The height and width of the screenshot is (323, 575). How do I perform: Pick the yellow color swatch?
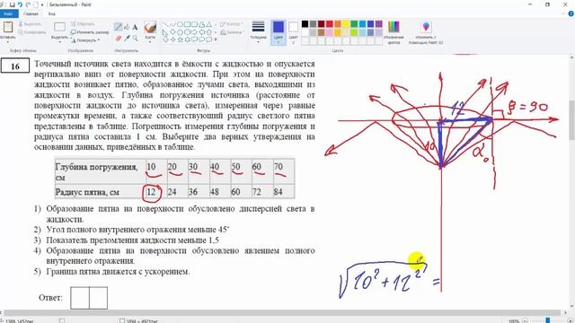pyautogui.click(x=346, y=24)
